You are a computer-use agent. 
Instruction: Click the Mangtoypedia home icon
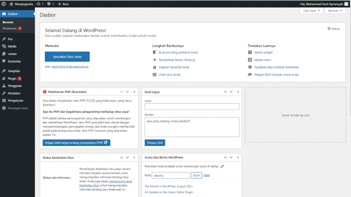11,4
